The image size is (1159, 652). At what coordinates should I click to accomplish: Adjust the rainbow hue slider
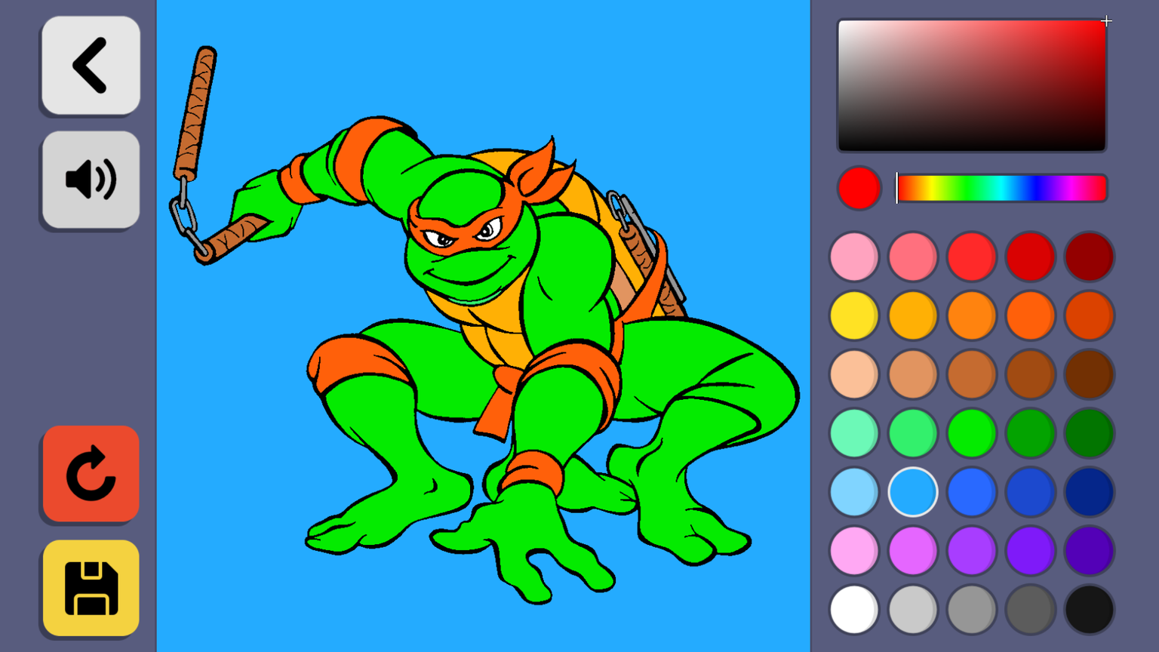[1001, 188]
